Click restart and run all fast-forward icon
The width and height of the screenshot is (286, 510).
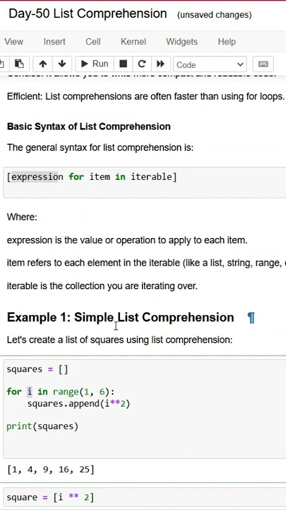161,64
